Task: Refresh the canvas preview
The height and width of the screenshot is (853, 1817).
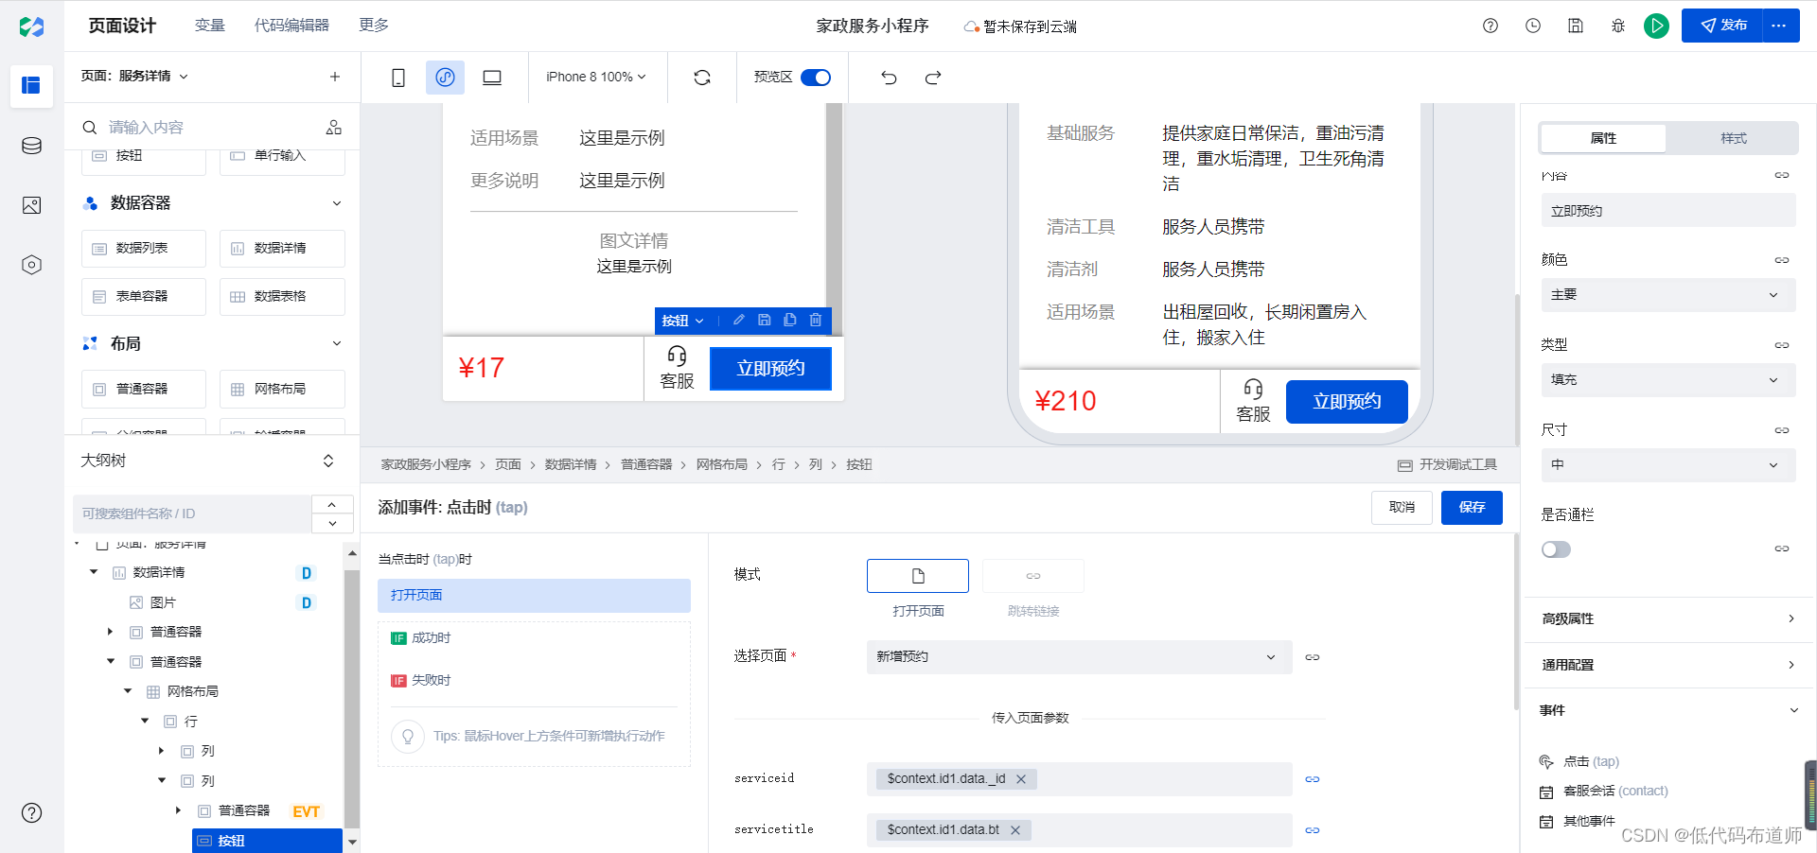Action: tap(702, 78)
